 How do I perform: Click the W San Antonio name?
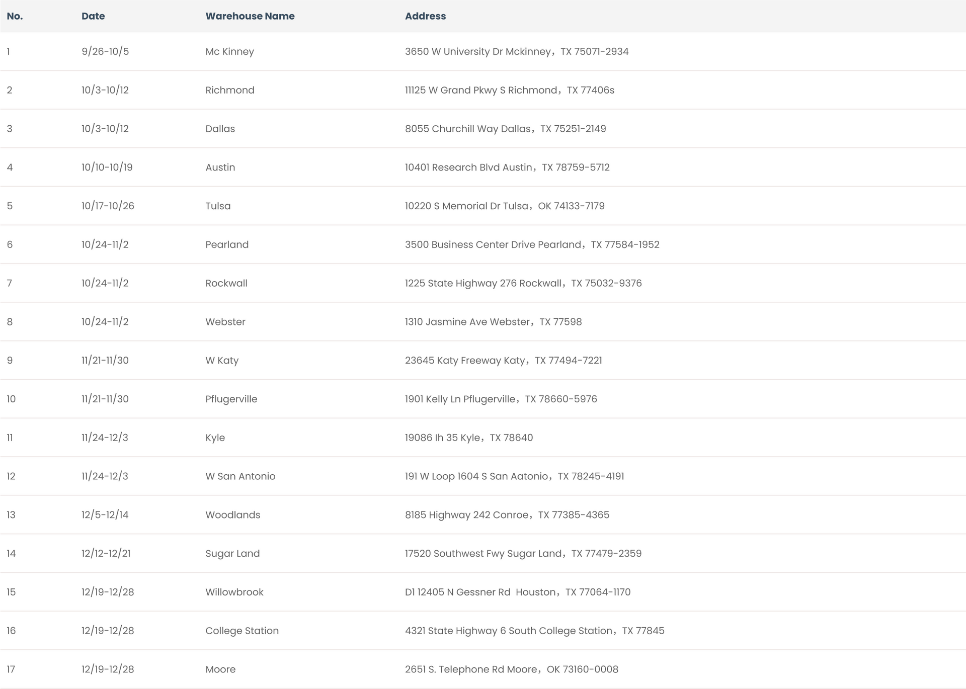pos(240,476)
